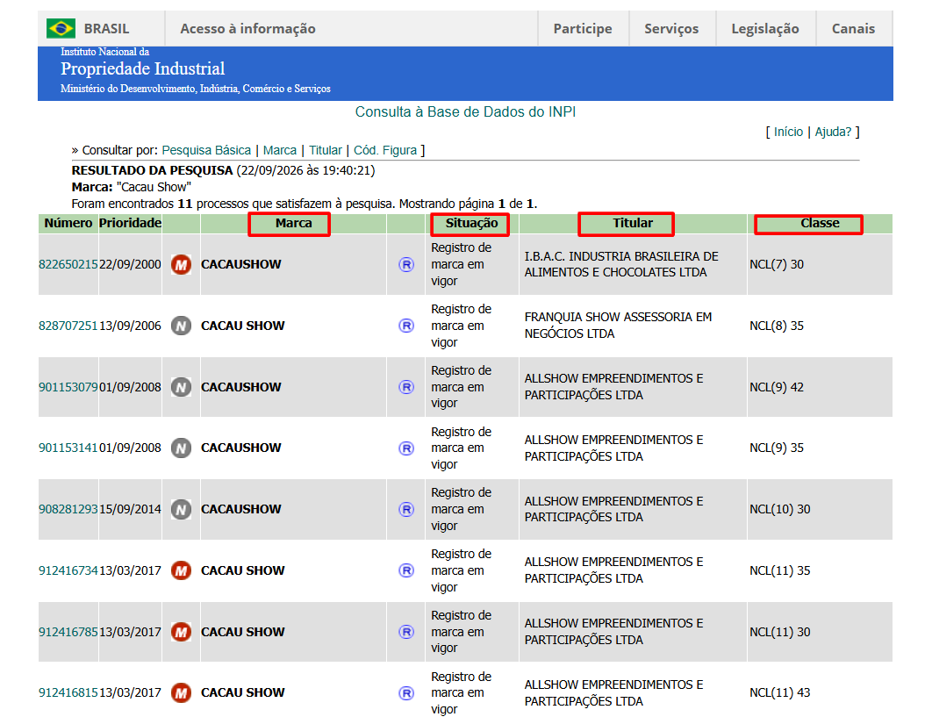The width and height of the screenshot is (932, 724).
Task: Click the Situação column header
Action: coord(472,223)
